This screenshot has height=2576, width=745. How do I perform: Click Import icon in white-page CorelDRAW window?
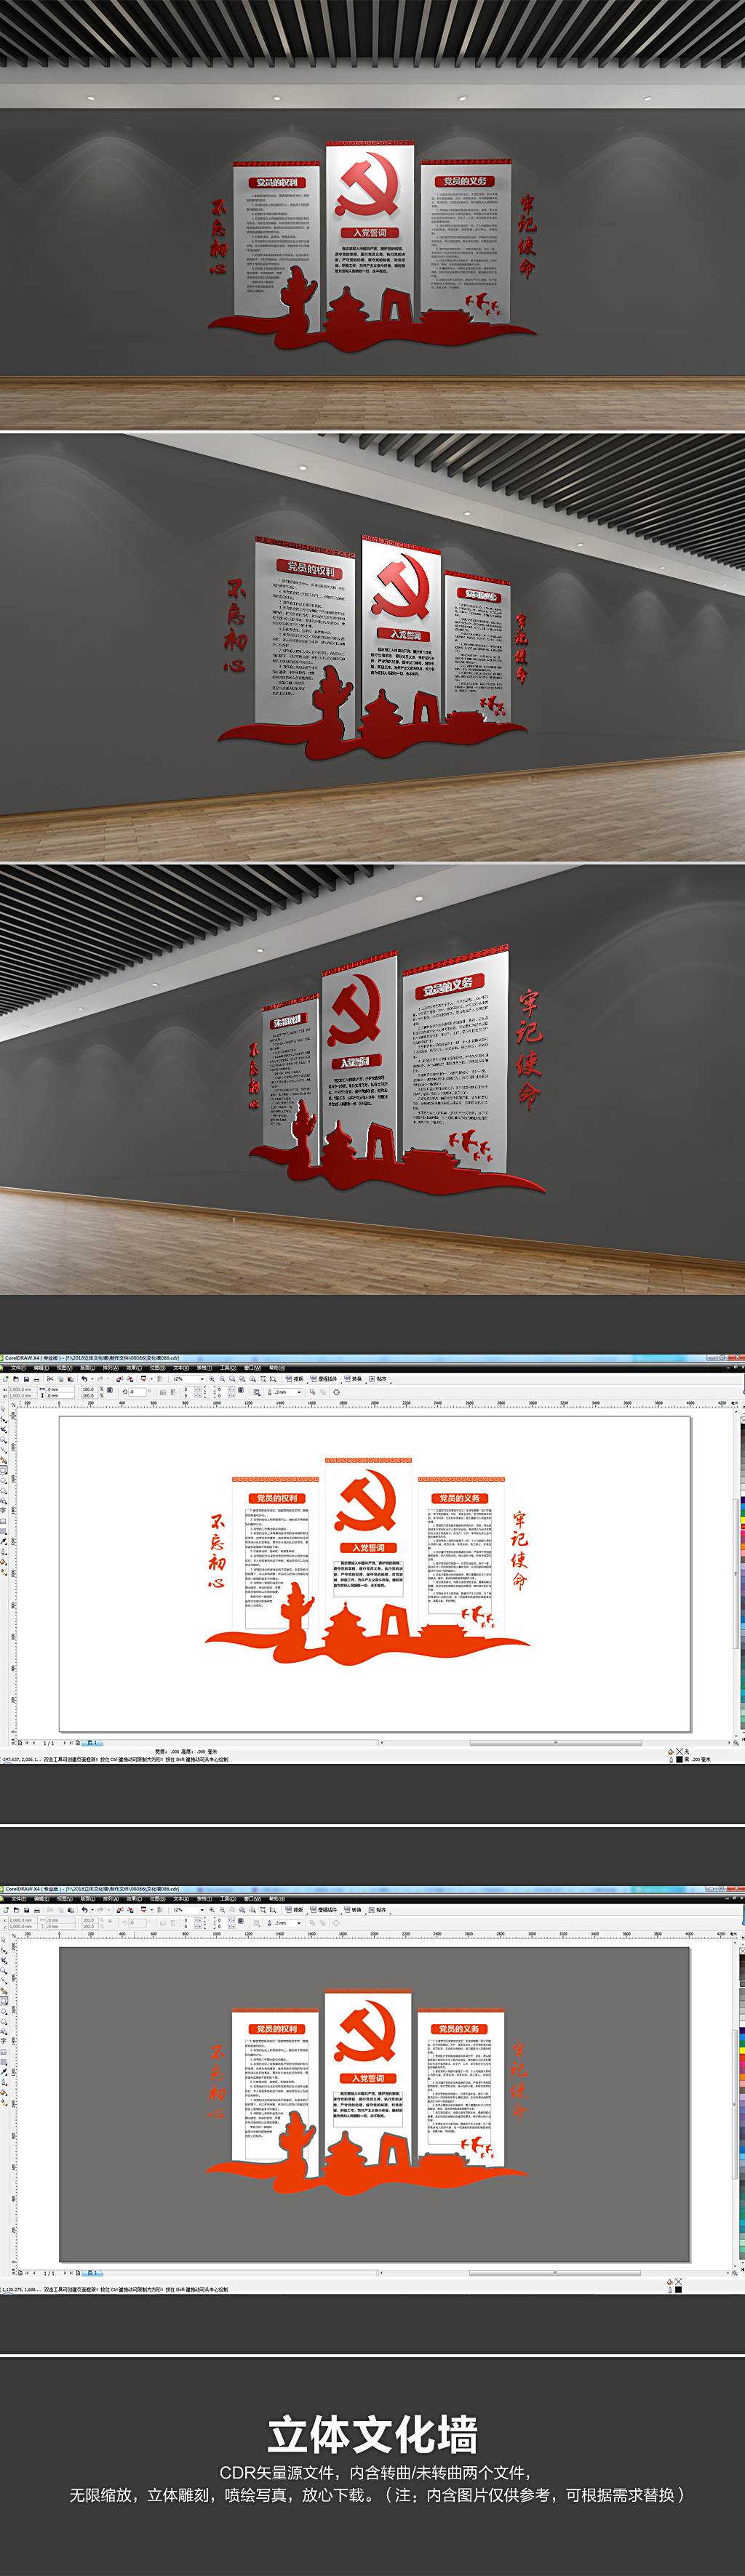(121, 1379)
